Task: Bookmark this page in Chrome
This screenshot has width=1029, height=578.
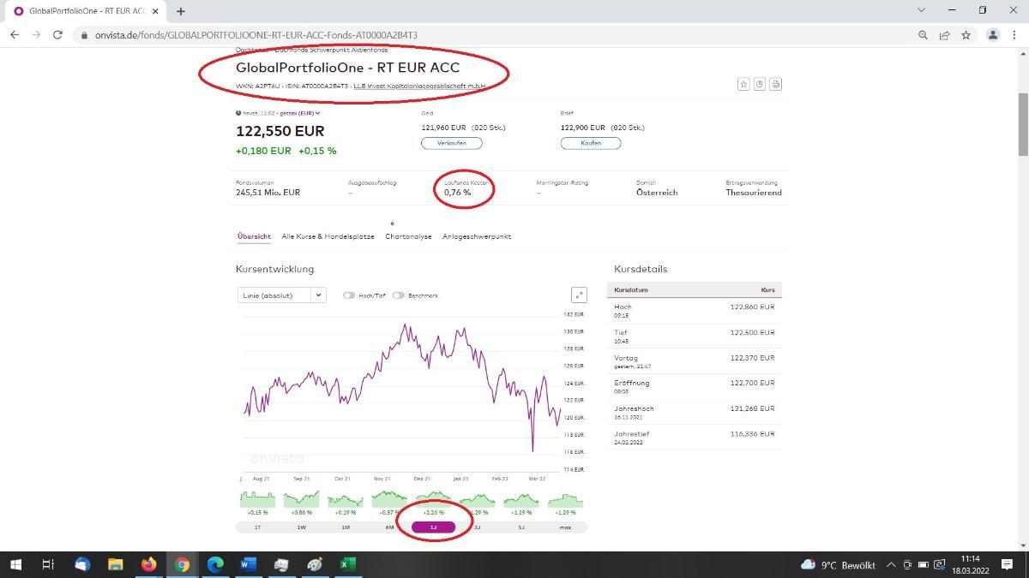Action: point(966,35)
